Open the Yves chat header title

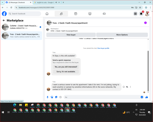click(x=70, y=23)
